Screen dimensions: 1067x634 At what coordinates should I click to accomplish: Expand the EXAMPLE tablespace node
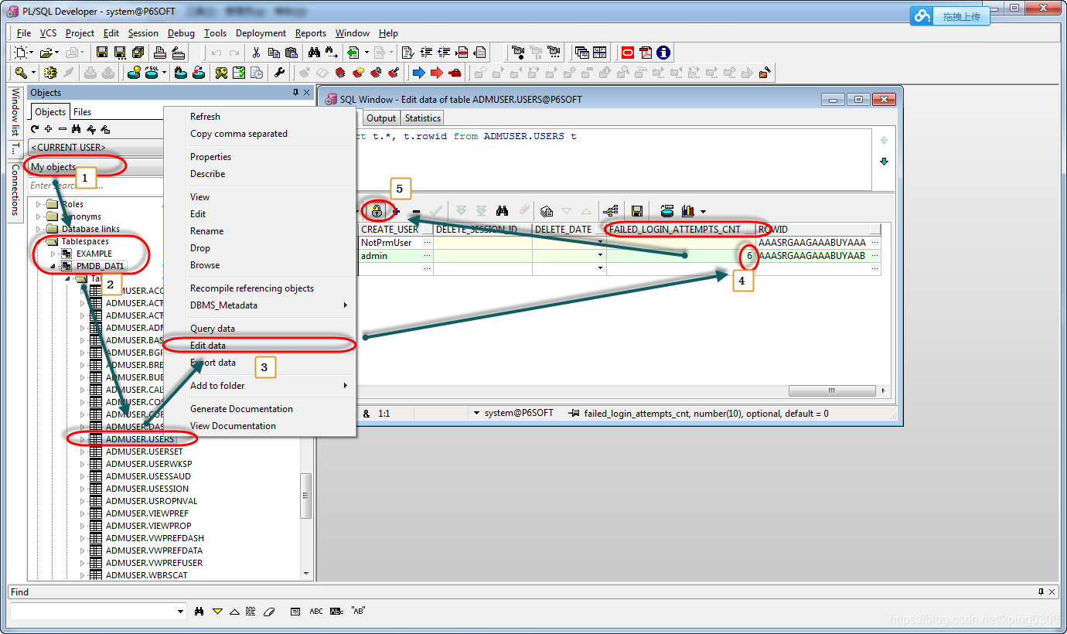pyautogui.click(x=53, y=254)
